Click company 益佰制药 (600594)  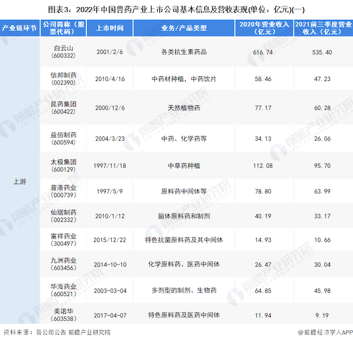pyautogui.click(x=64, y=139)
